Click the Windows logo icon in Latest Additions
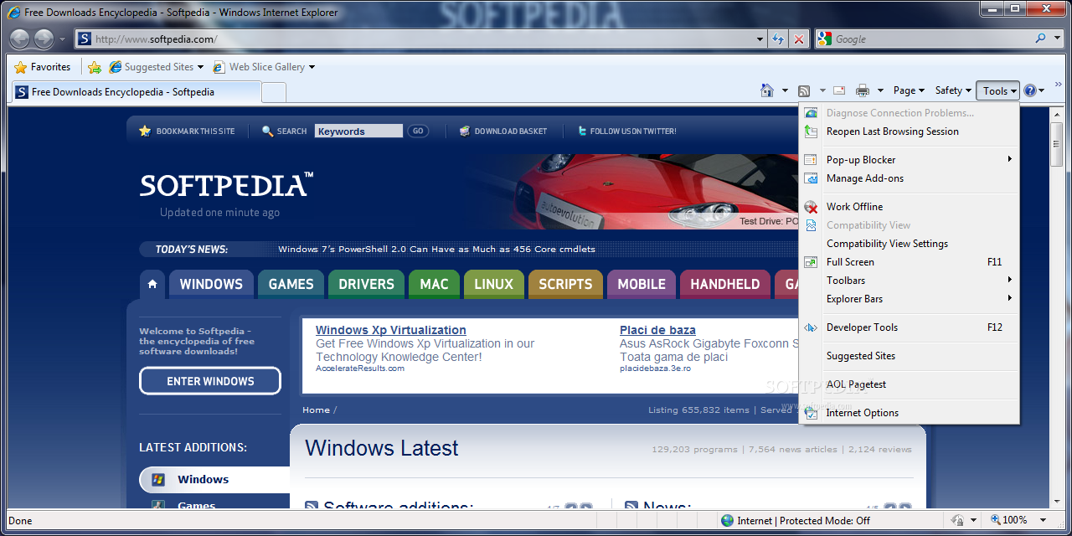The height and width of the screenshot is (536, 1072). tap(157, 480)
